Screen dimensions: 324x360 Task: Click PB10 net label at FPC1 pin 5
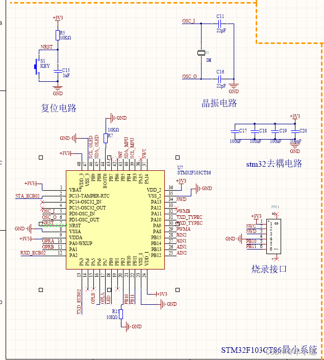point(252,241)
